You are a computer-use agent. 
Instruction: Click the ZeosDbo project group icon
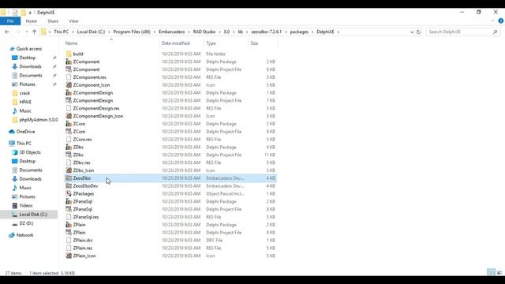tap(69, 178)
